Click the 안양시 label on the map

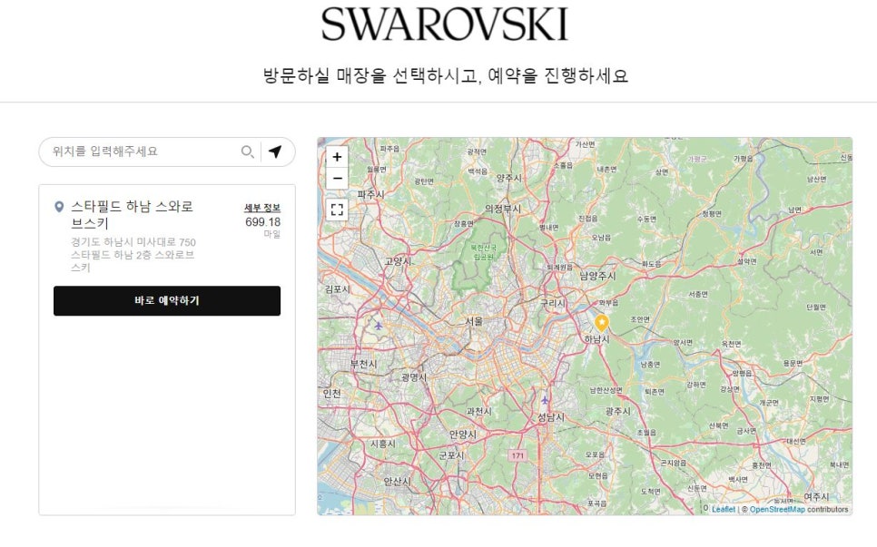coord(462,435)
